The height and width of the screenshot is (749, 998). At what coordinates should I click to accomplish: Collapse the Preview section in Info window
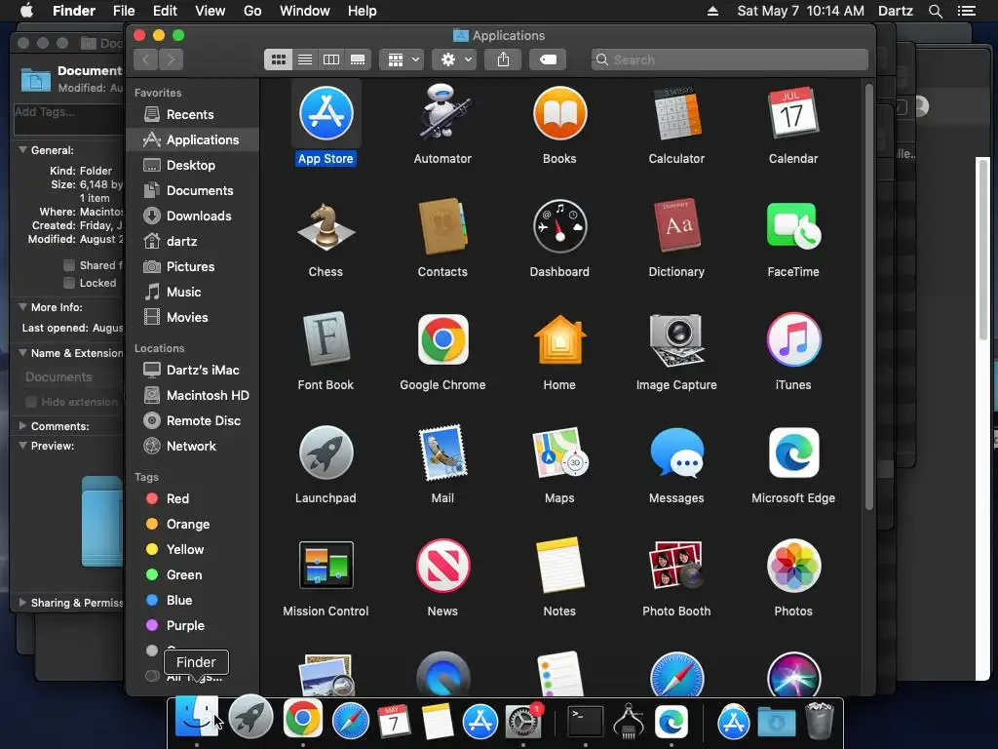[x=23, y=445]
